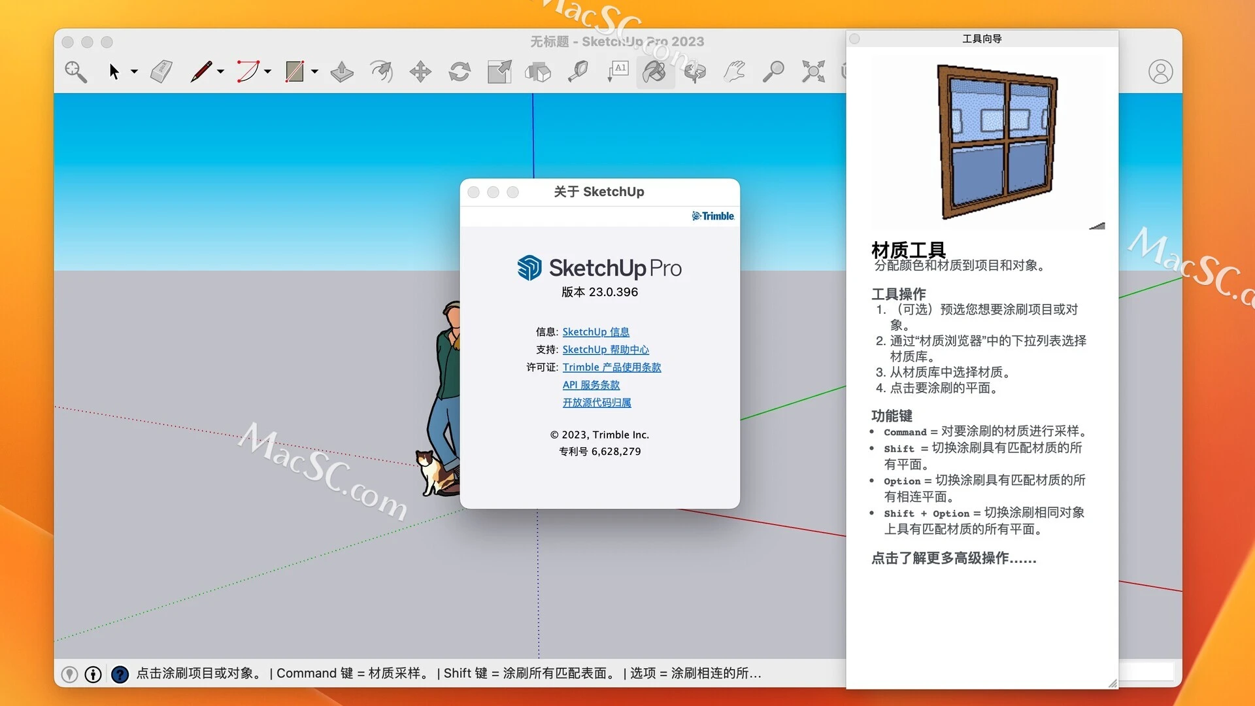
Task: Click the 版本 23.0.396 version text
Action: pos(599,292)
